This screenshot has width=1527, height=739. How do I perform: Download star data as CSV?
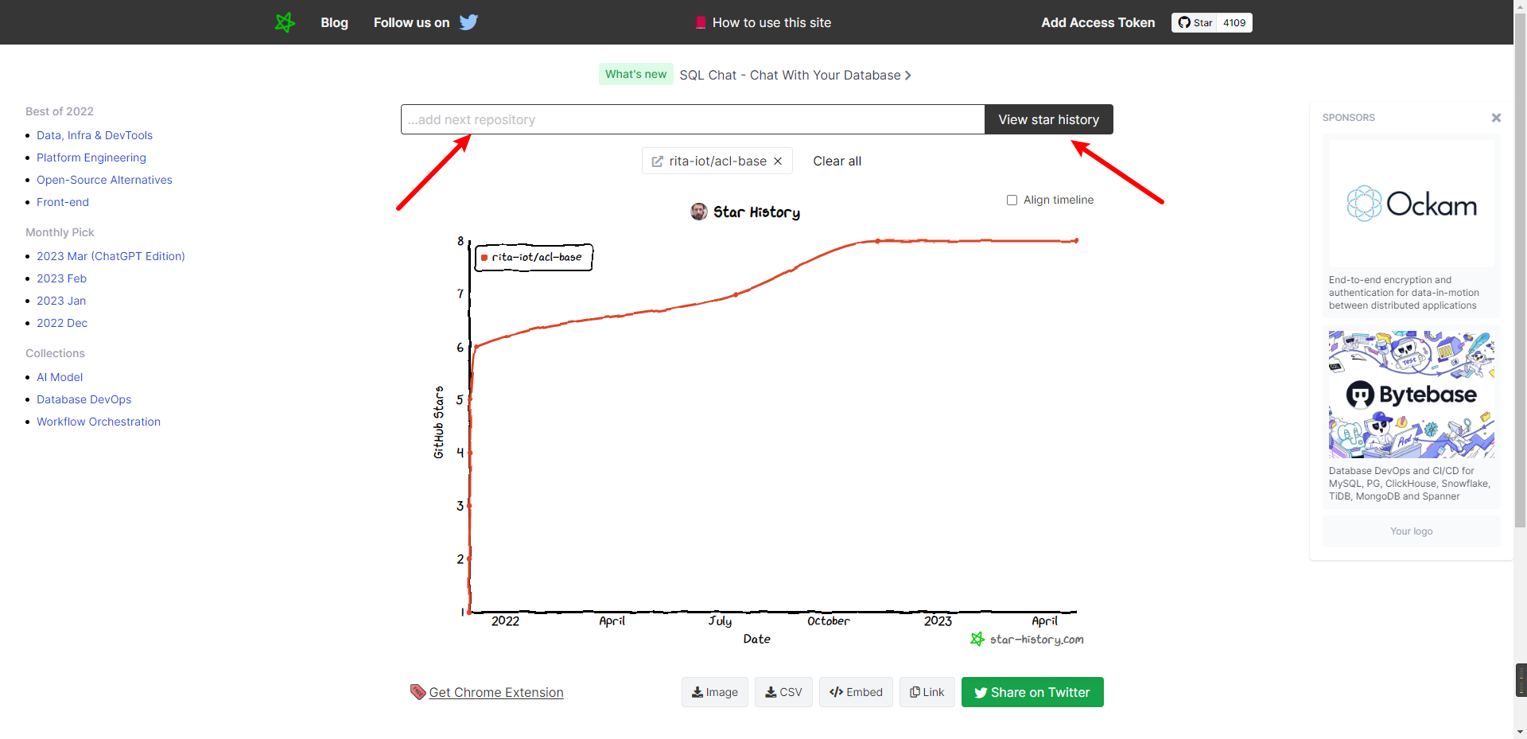coord(783,692)
